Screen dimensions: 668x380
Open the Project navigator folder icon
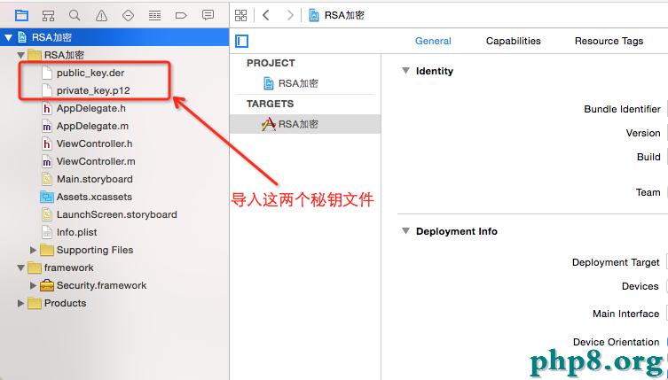(x=21, y=16)
